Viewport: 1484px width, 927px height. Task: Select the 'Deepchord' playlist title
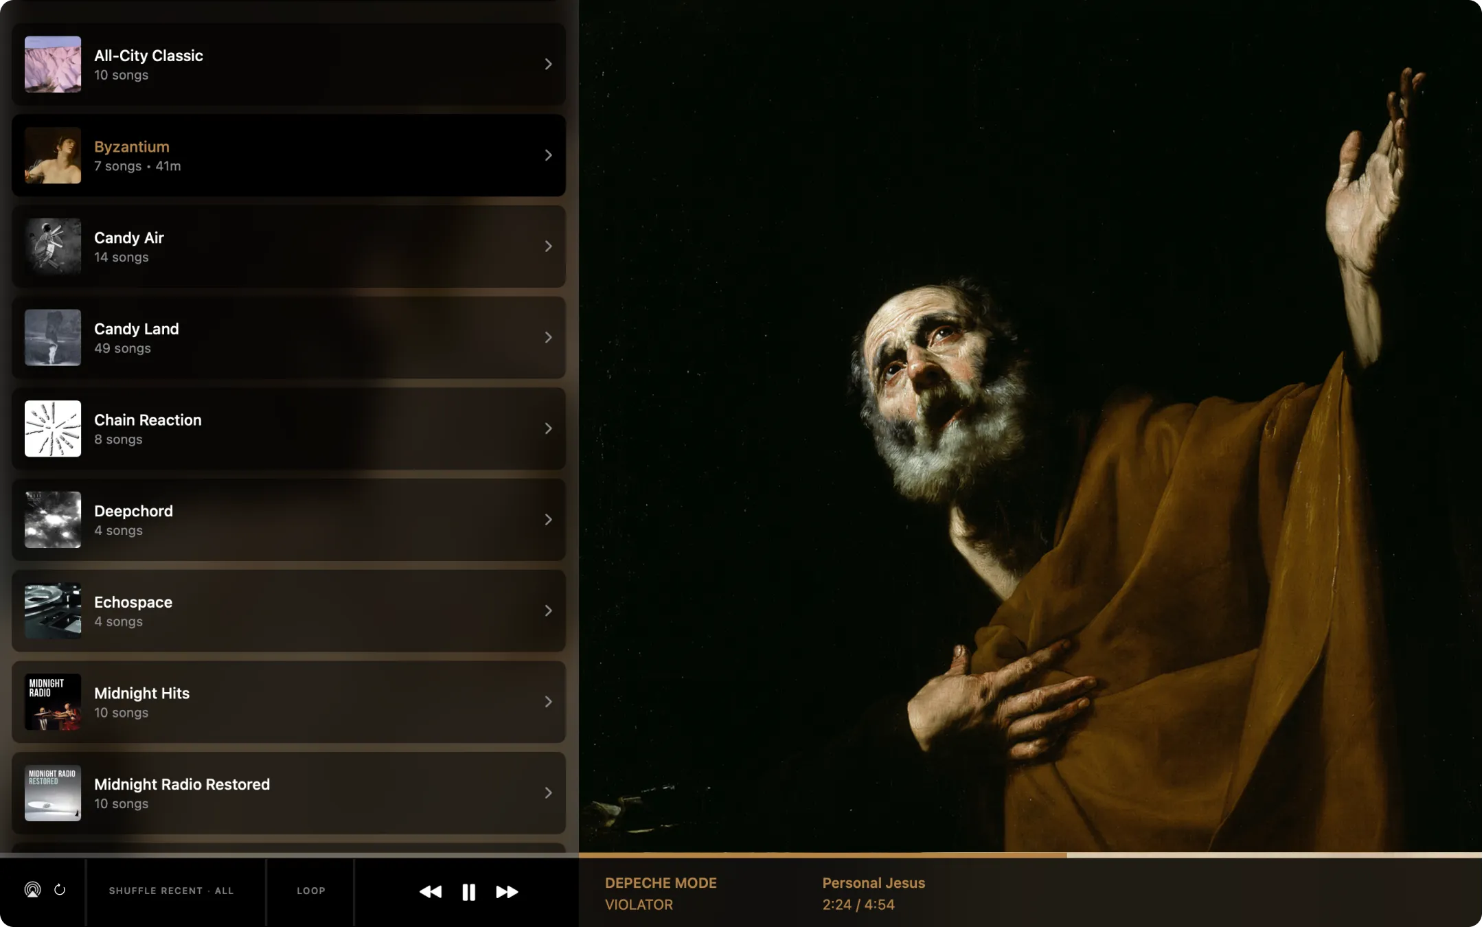coord(133,511)
